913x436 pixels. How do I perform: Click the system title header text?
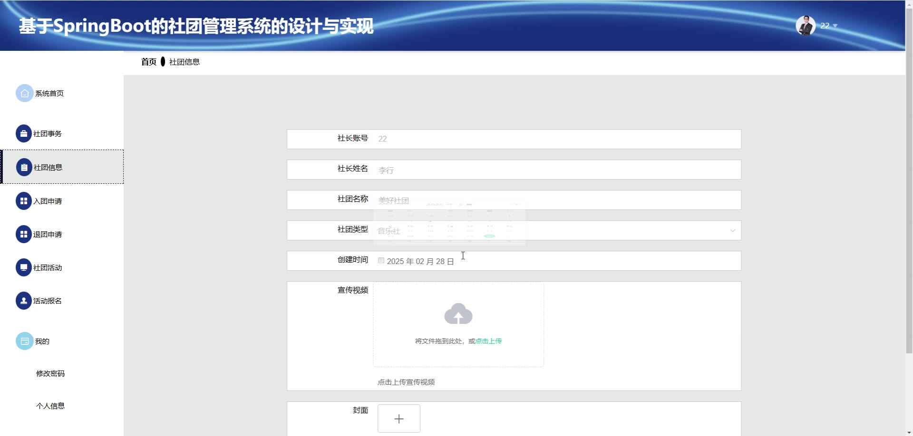pos(196,26)
